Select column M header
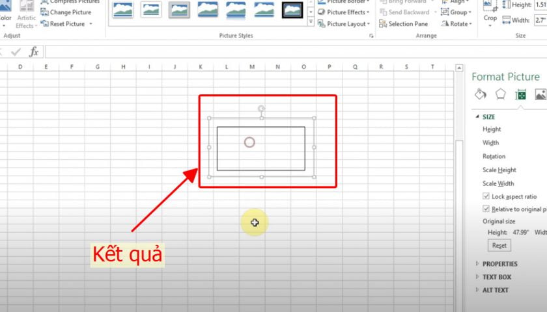547x312 pixels. (251, 66)
